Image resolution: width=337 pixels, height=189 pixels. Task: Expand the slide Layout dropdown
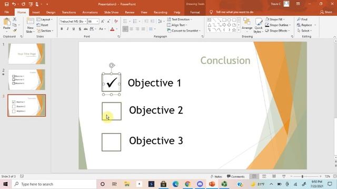coord(45,19)
